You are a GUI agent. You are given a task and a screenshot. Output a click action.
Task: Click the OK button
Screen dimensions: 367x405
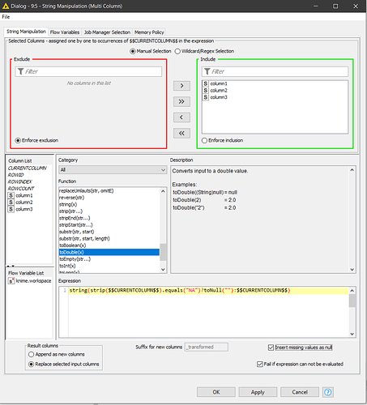pos(216,392)
